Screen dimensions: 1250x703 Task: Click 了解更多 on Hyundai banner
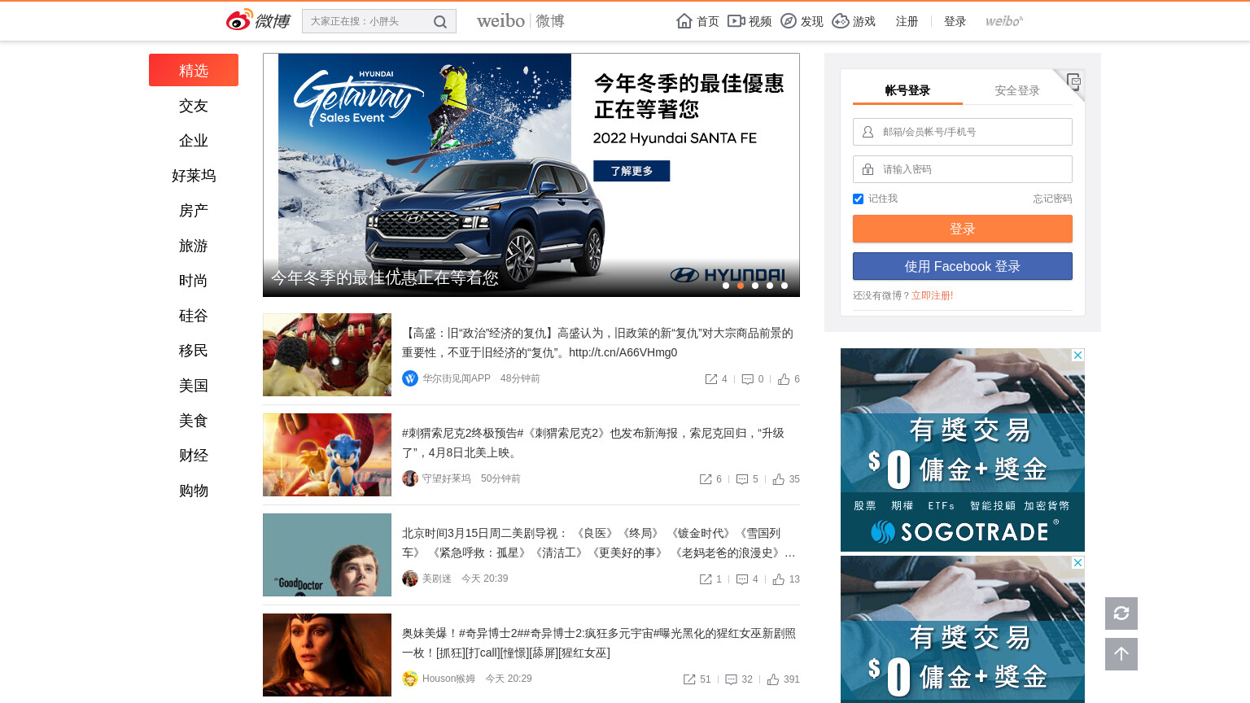632,171
